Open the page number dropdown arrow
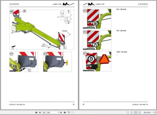Image resolution: width=157 pixels, height=115 pixels. pos(58,112)
